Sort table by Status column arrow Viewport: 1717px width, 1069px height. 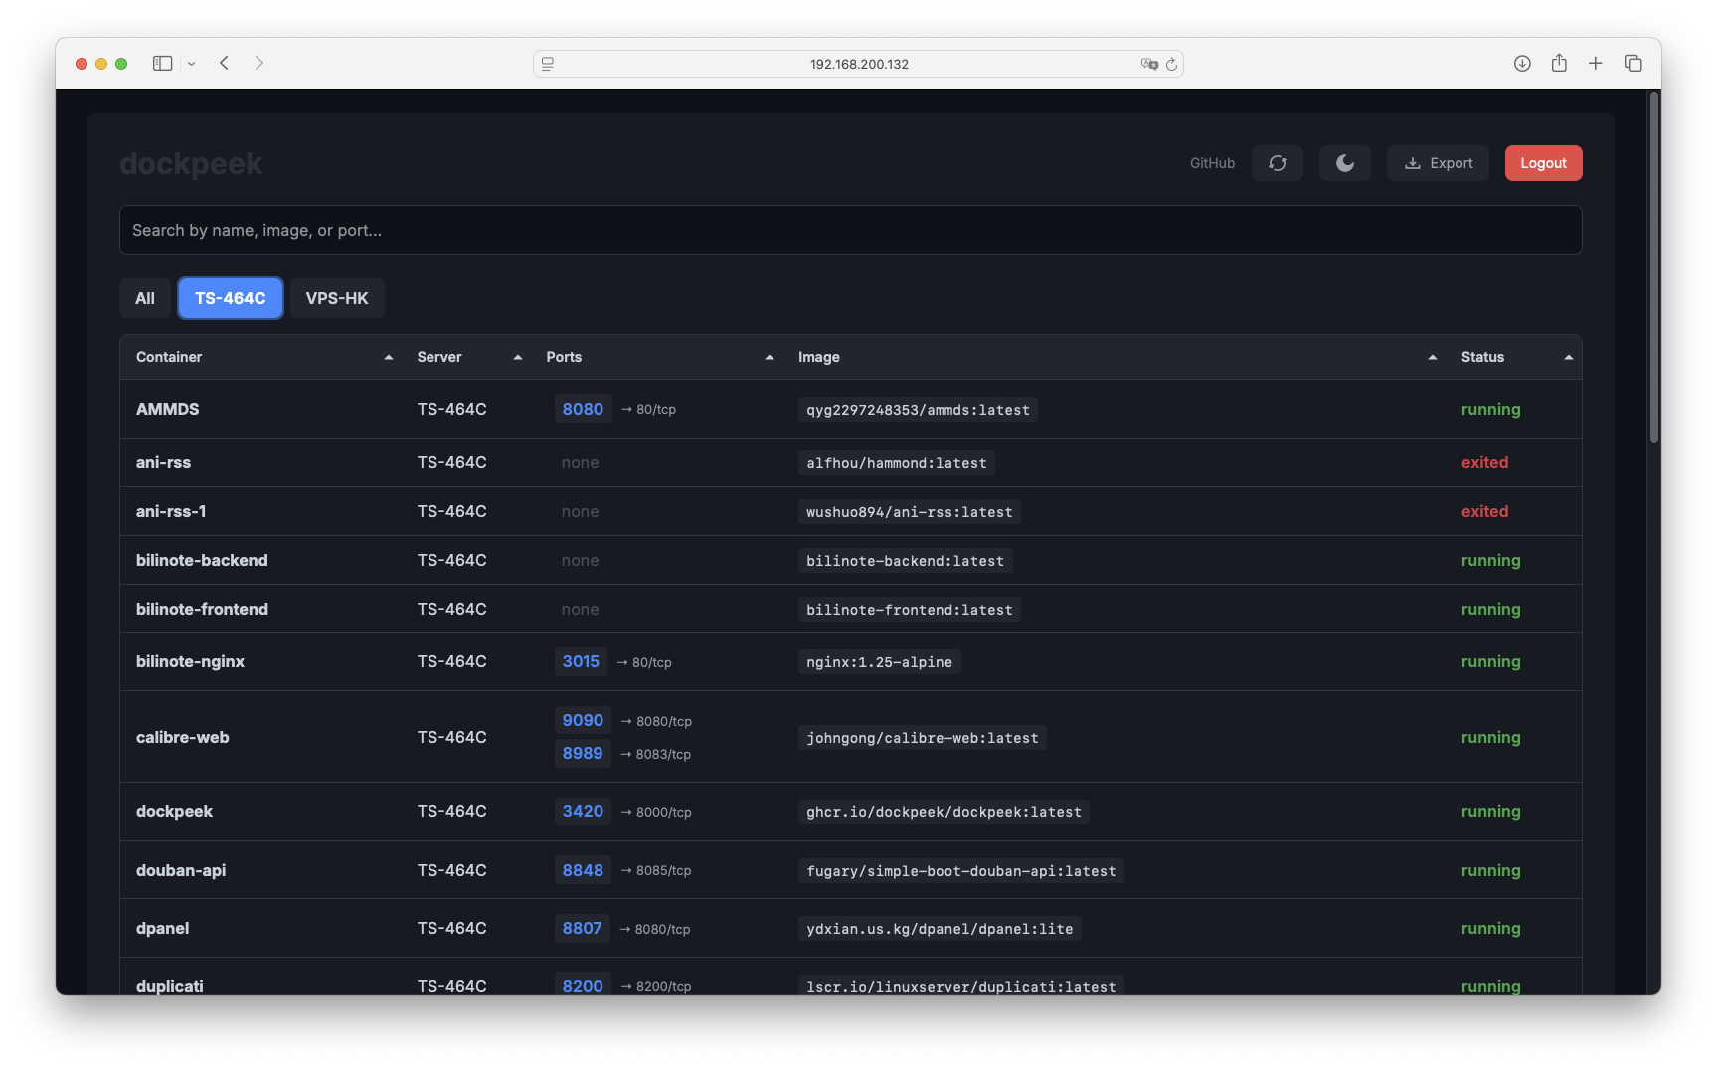[x=1568, y=357]
